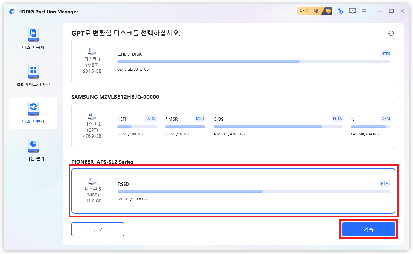
Task: Click the refresh disk list icon
Action: pos(391,34)
